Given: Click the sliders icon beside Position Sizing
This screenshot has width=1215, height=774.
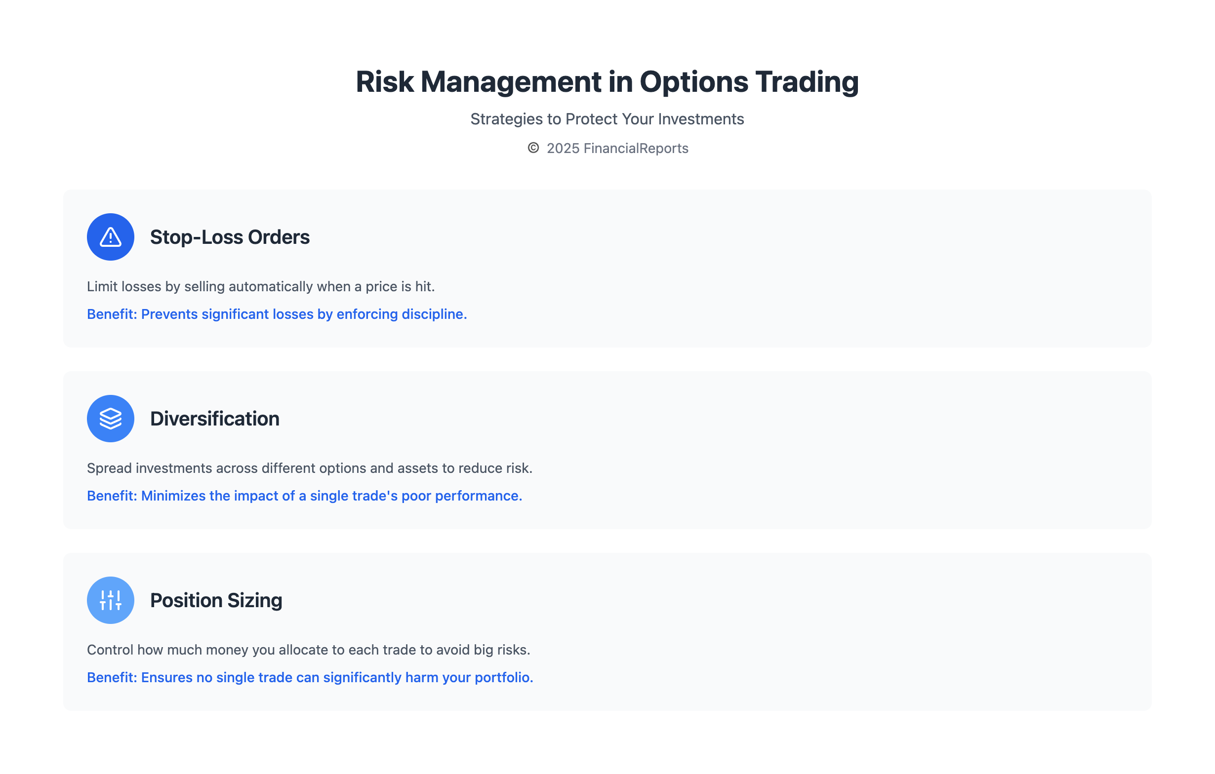Looking at the screenshot, I should pos(111,600).
